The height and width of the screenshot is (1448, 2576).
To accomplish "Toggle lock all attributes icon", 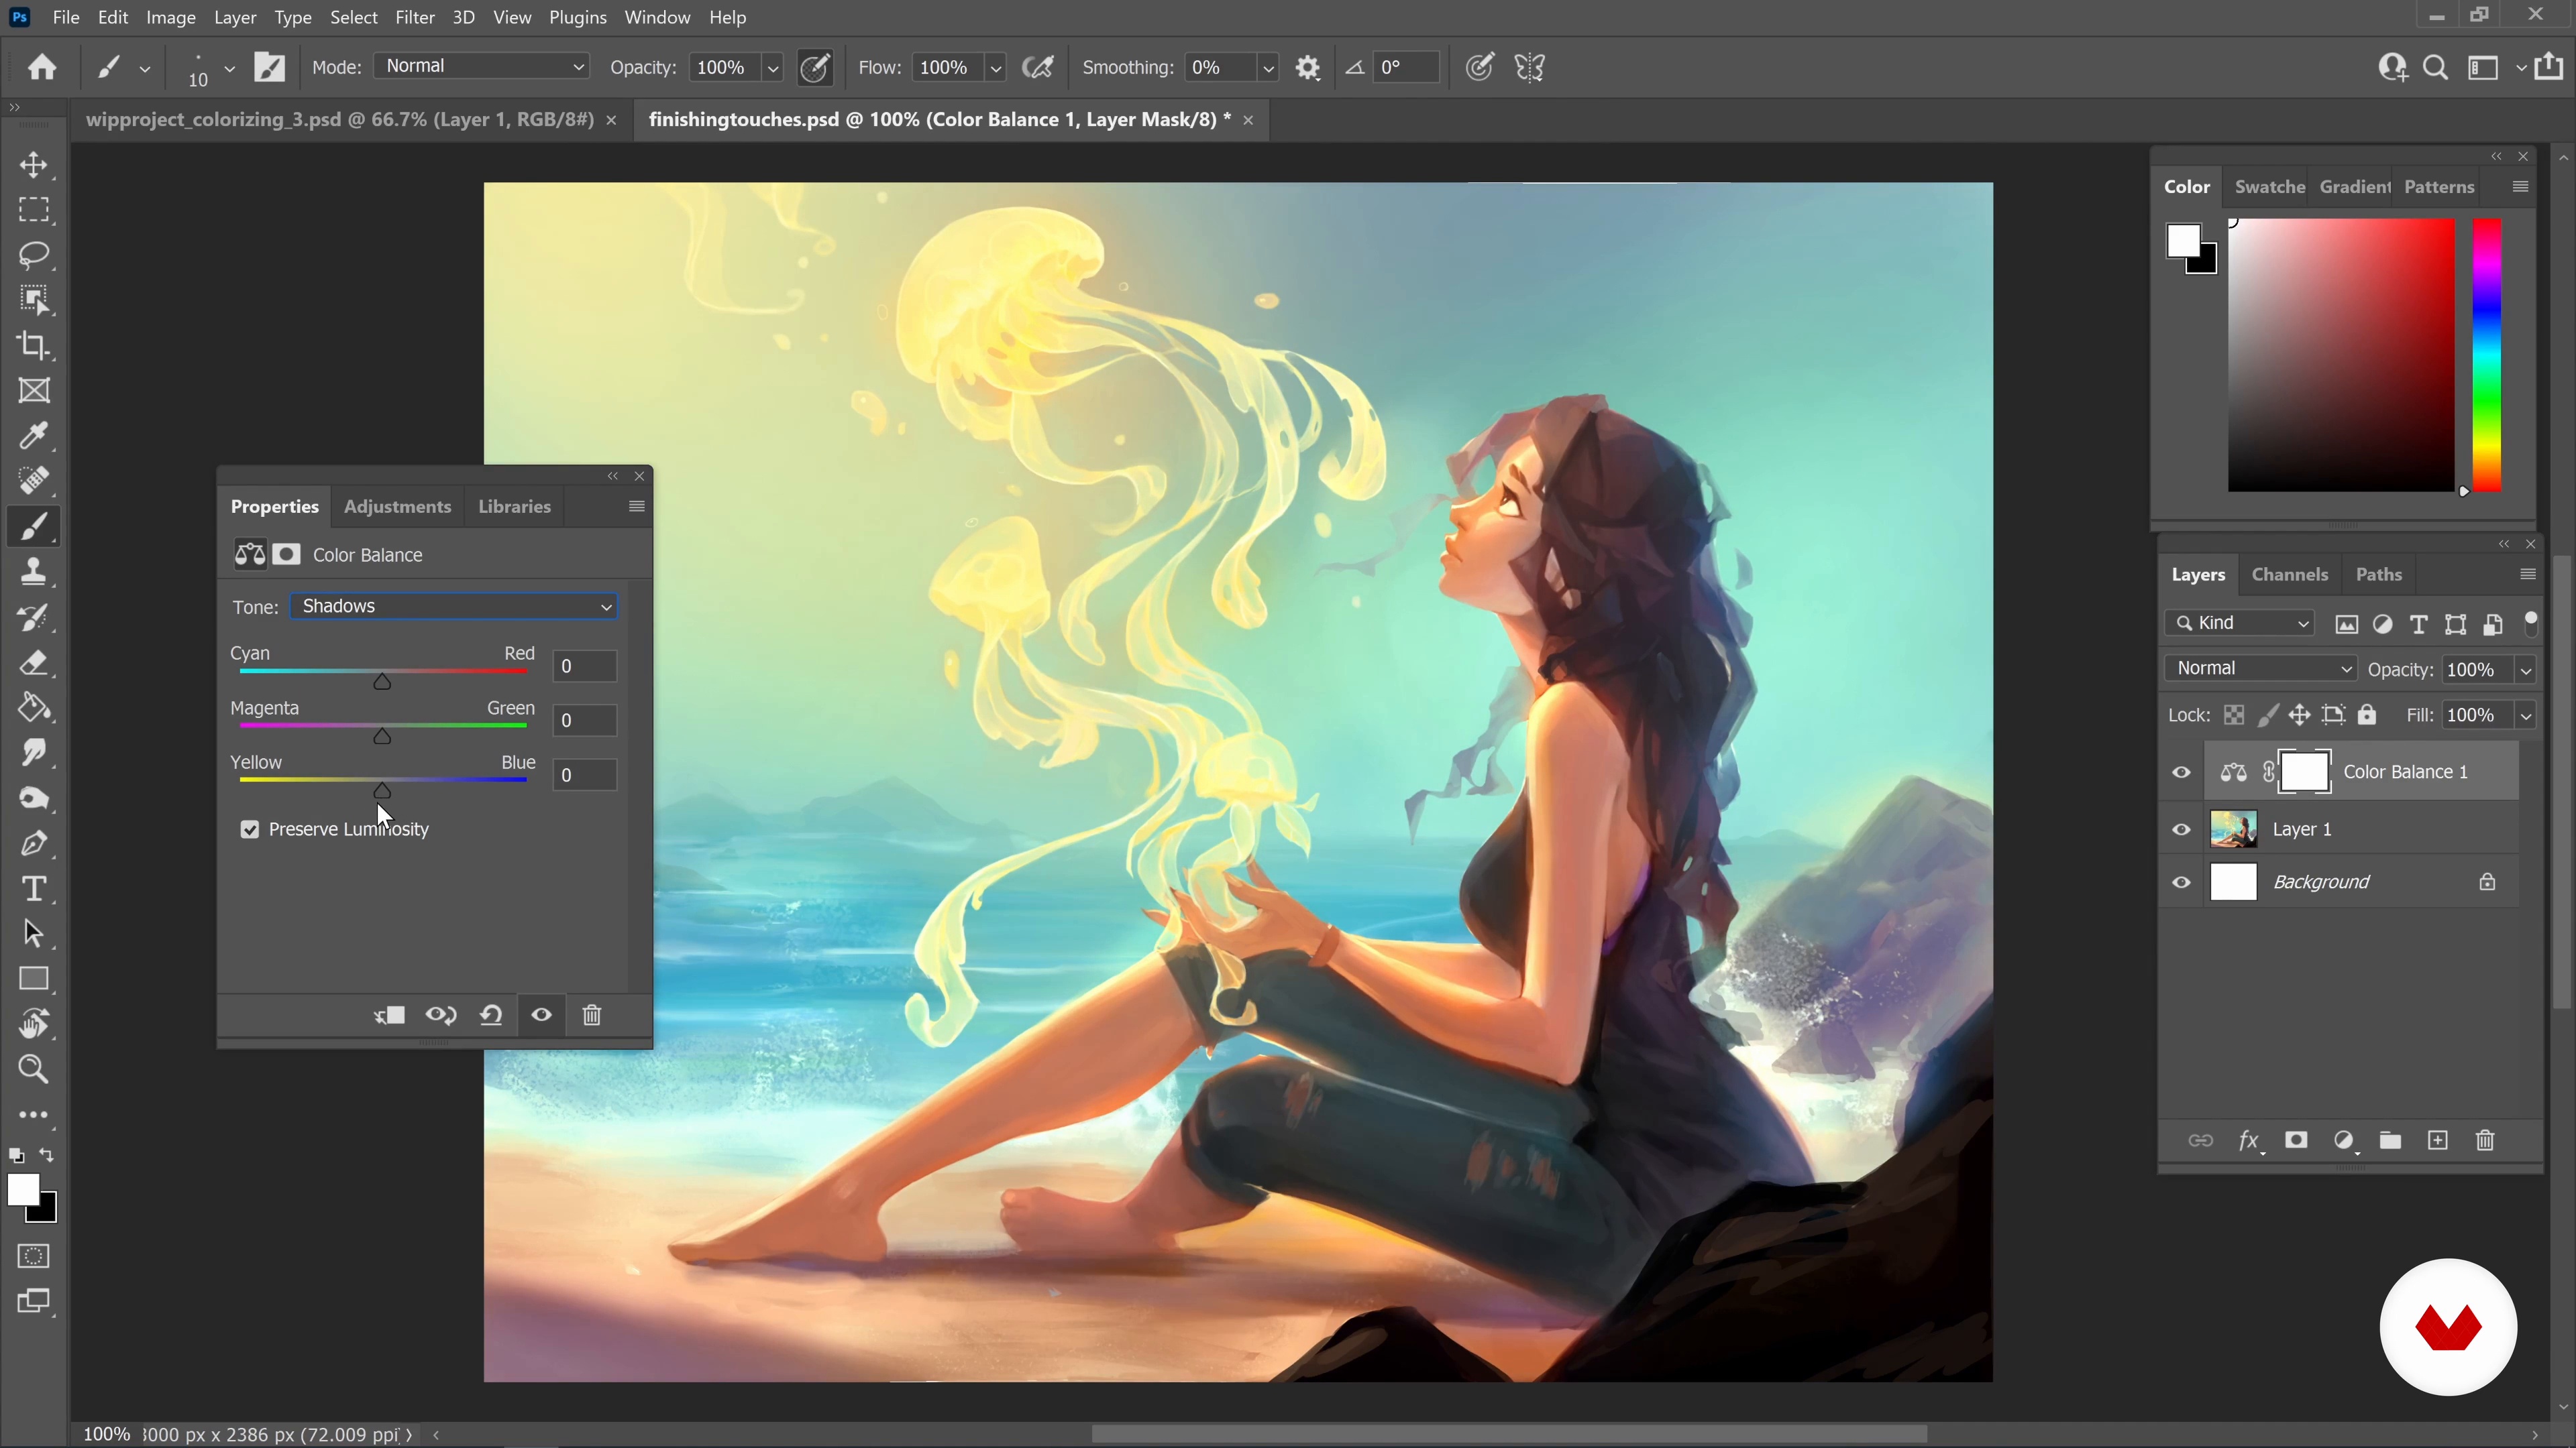I will click(x=2366, y=715).
